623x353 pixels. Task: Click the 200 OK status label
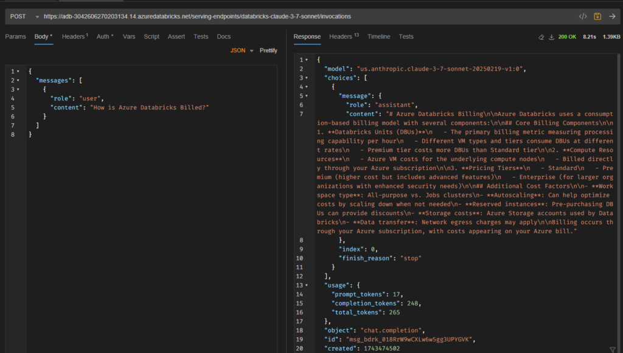click(x=567, y=37)
